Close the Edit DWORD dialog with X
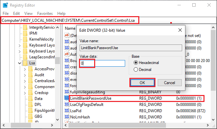 (180, 30)
